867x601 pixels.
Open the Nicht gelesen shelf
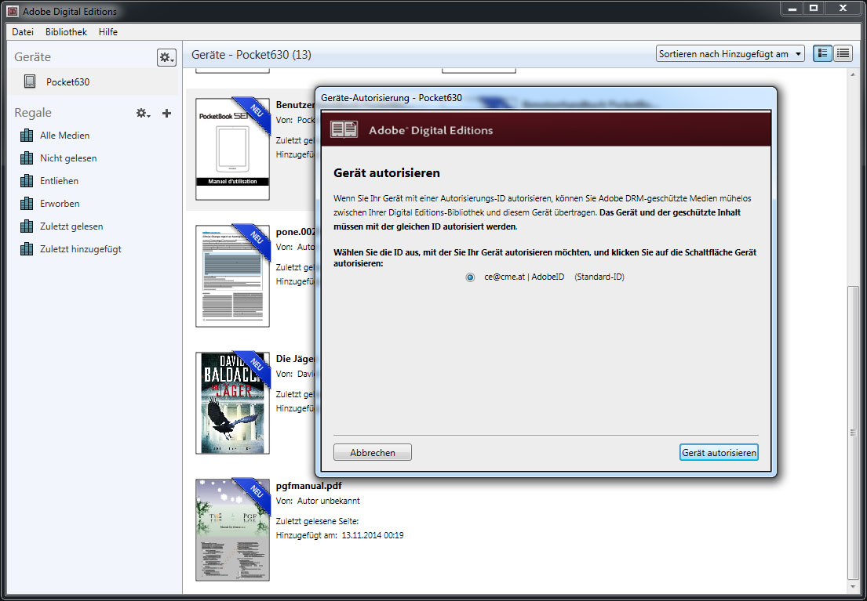68,158
